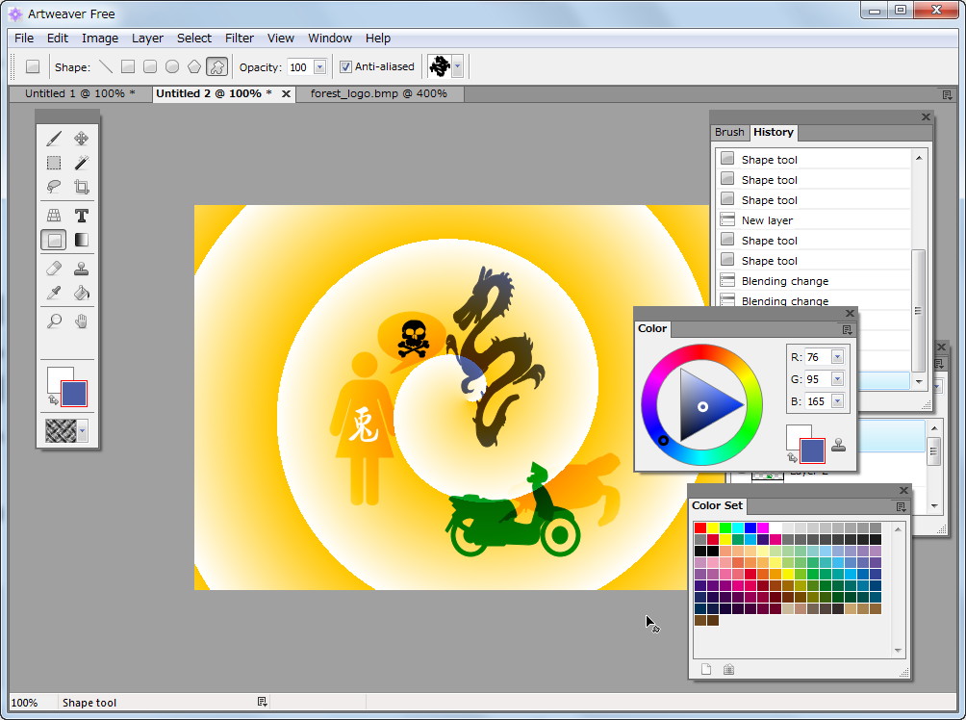The width and height of the screenshot is (966, 720).
Task: Close the History panel
Action: (x=926, y=116)
